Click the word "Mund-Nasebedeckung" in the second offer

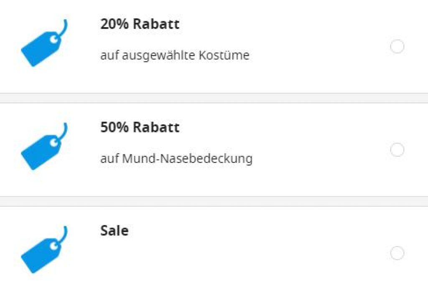[188, 159]
